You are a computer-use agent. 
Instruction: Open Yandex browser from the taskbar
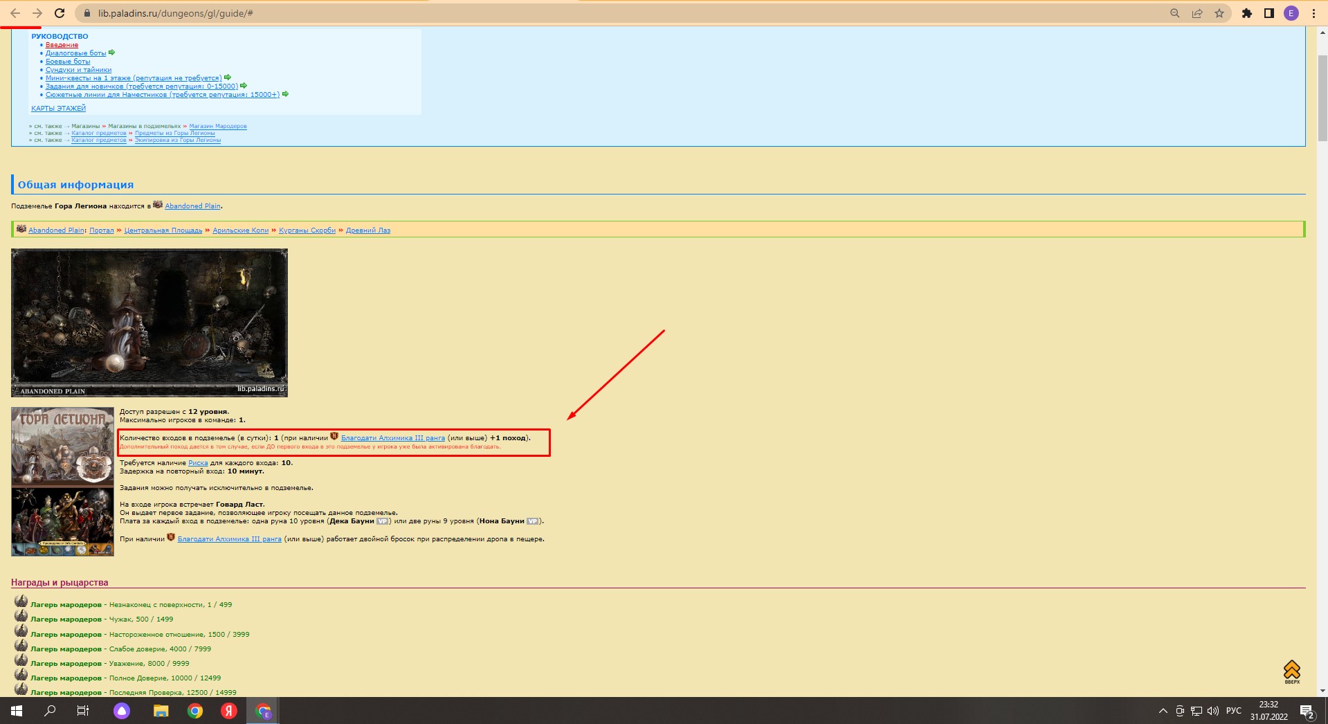[x=228, y=711]
